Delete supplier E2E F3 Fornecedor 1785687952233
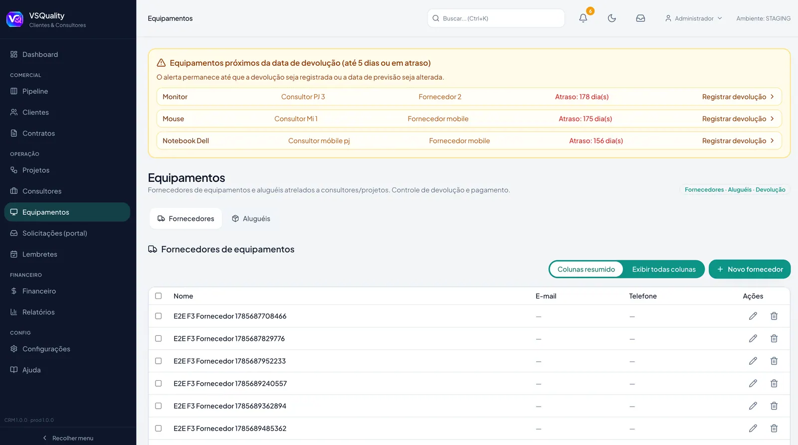 coord(774,361)
